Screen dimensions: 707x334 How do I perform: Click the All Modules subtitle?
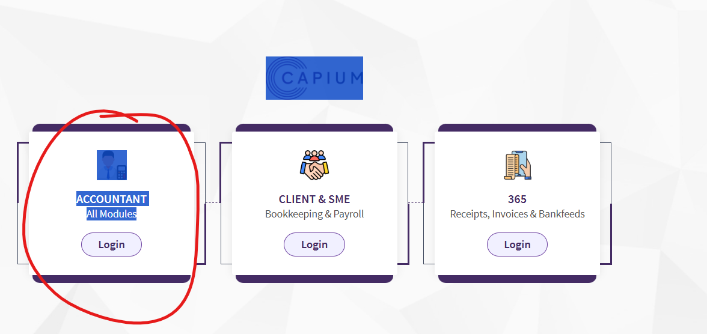(111, 214)
